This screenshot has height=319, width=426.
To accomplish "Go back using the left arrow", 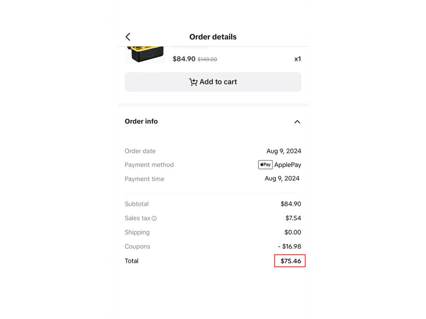I will [128, 37].
